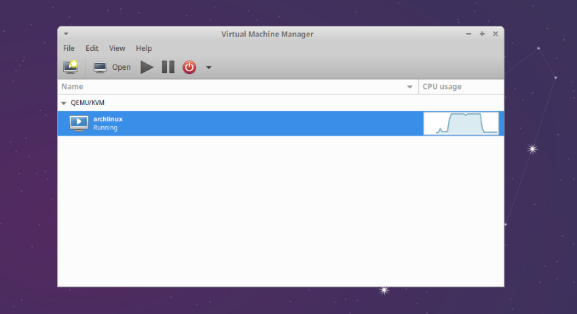The width and height of the screenshot is (577, 314).
Task: Open the shutdown options dropdown arrow
Action: 208,68
